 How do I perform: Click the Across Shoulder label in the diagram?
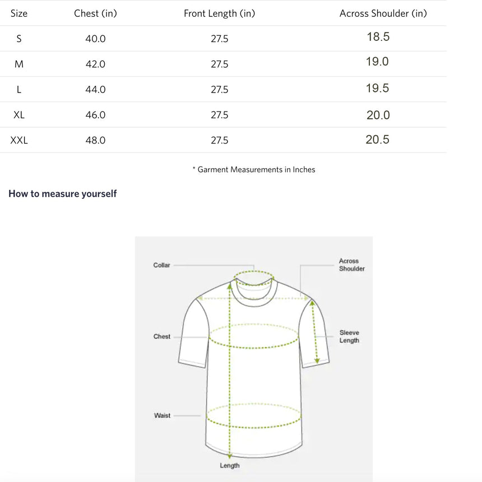(x=351, y=265)
